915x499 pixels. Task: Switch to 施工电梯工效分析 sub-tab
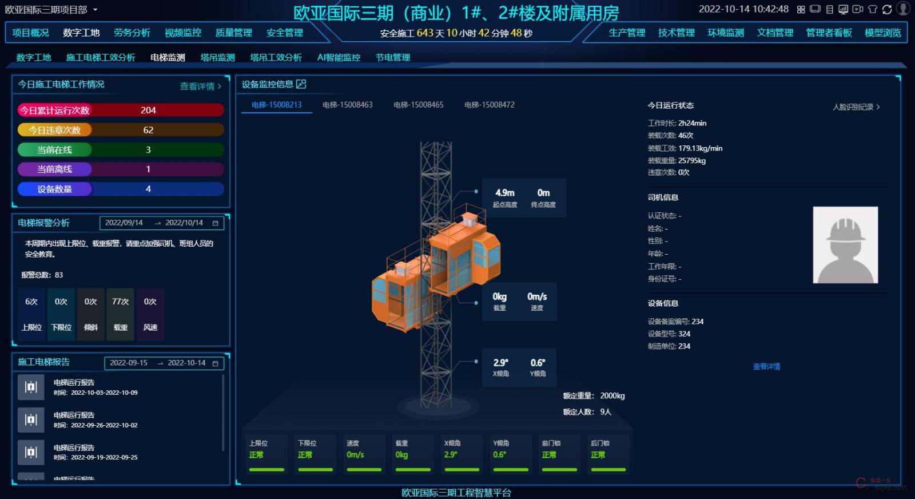click(101, 57)
